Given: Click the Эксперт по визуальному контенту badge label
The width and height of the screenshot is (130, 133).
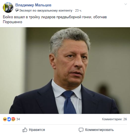Looking at the screenshot, I should click(x=46, y=10).
